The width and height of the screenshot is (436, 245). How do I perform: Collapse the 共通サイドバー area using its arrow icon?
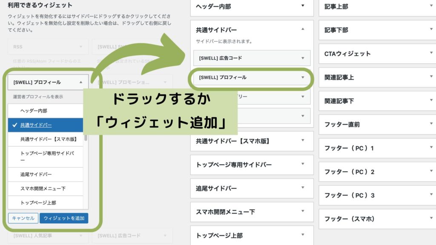pyautogui.click(x=303, y=30)
